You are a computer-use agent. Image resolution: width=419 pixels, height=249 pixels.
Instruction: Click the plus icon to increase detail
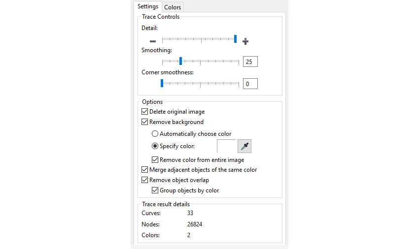245,41
